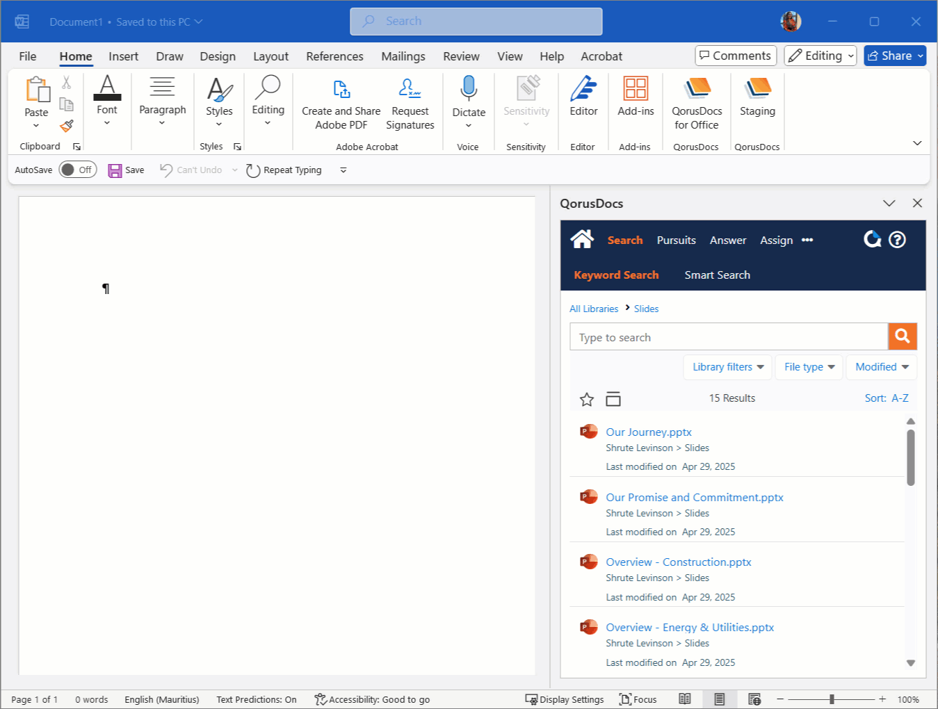Open the Undo history dropdown arrow

coord(235,170)
